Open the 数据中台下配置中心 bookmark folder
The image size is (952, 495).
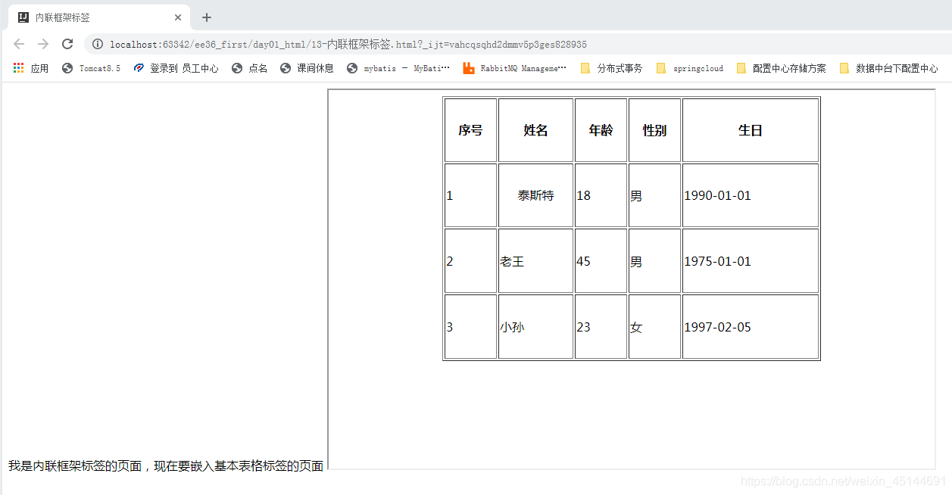point(891,68)
